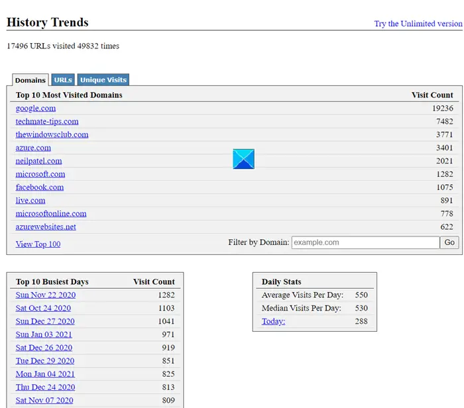The height and width of the screenshot is (408, 464).
Task: Click the 1103 visit count for Oct 24
Action: coord(166,308)
